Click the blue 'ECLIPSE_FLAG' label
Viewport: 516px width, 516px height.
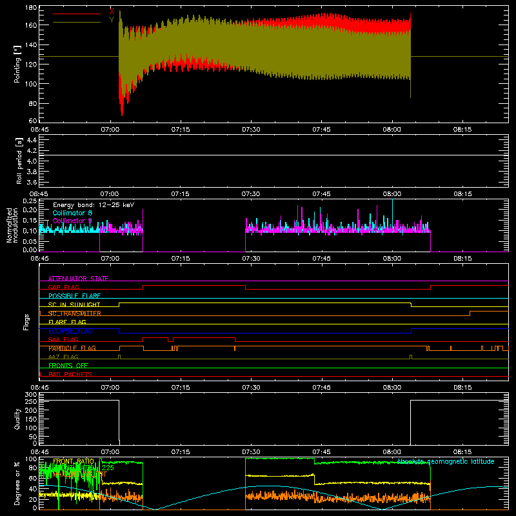pyautogui.click(x=70, y=331)
